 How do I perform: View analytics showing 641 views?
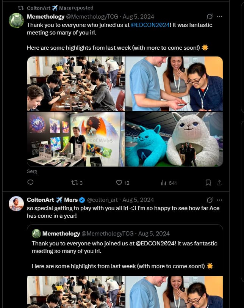(169, 183)
